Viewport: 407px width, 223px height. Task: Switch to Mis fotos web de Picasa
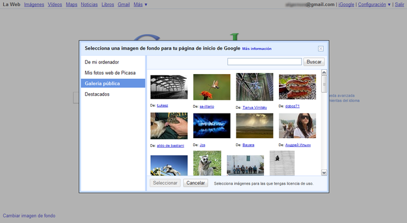(113, 73)
